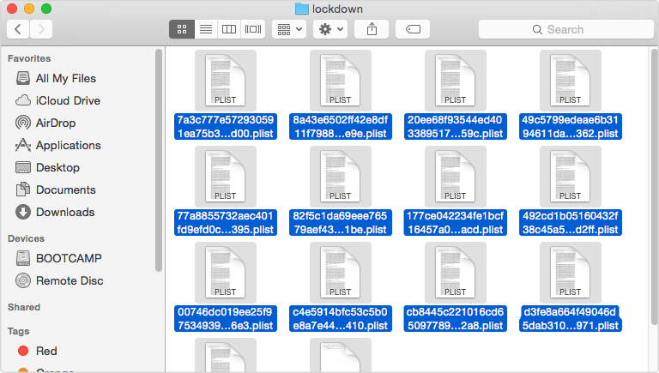
Task: Go forward with the right chevron button
Action: [41, 29]
